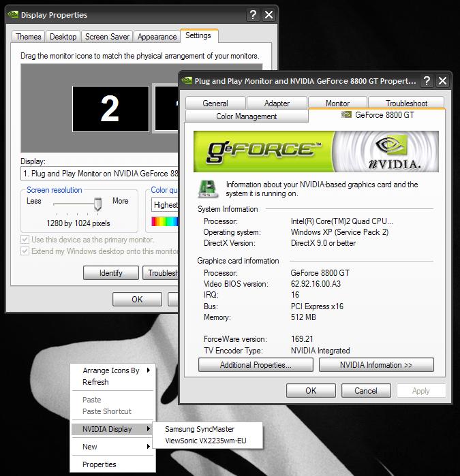Image resolution: width=460 pixels, height=476 pixels.
Task: Select ViewSonic VX2235wm-EU in the submenu
Action: 207,441
